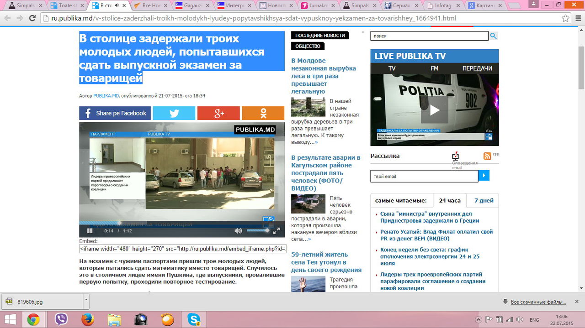The height and width of the screenshot is (328, 585).
Task: Open the downloaded 819606.jpg file
Action: click(x=43, y=301)
